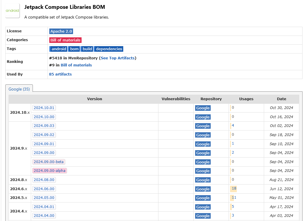The image size is (304, 221).
Task: Switch to the Google (35) tab
Action: pyautogui.click(x=19, y=89)
